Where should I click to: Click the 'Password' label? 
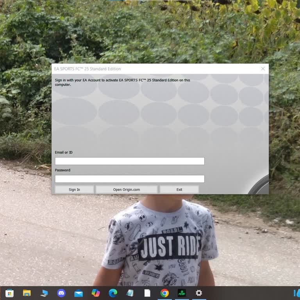[x=62, y=170]
